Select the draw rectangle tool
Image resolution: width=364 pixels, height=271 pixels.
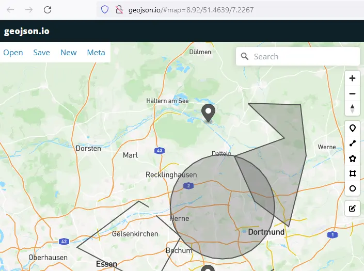(x=352, y=173)
